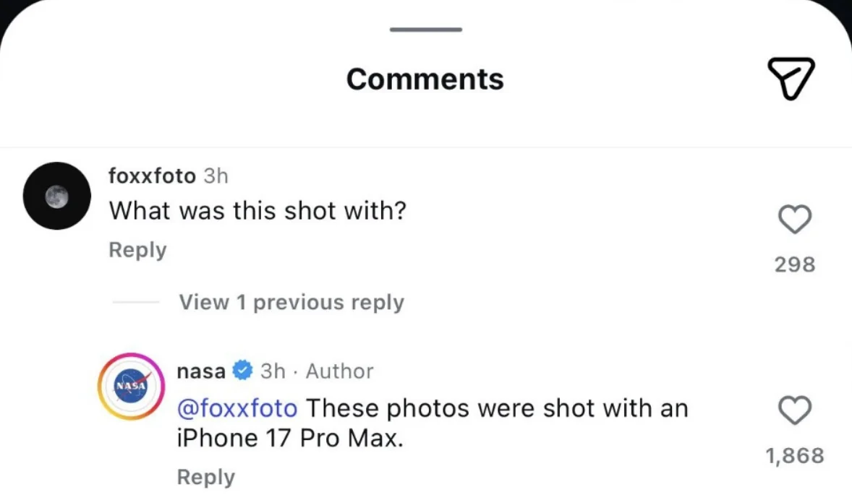The image size is (852, 500).
Task: Reply to NASA's iPhone comment
Action: tap(206, 477)
